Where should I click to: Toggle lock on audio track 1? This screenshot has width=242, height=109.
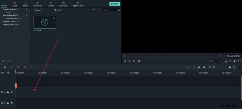click(x=8, y=103)
